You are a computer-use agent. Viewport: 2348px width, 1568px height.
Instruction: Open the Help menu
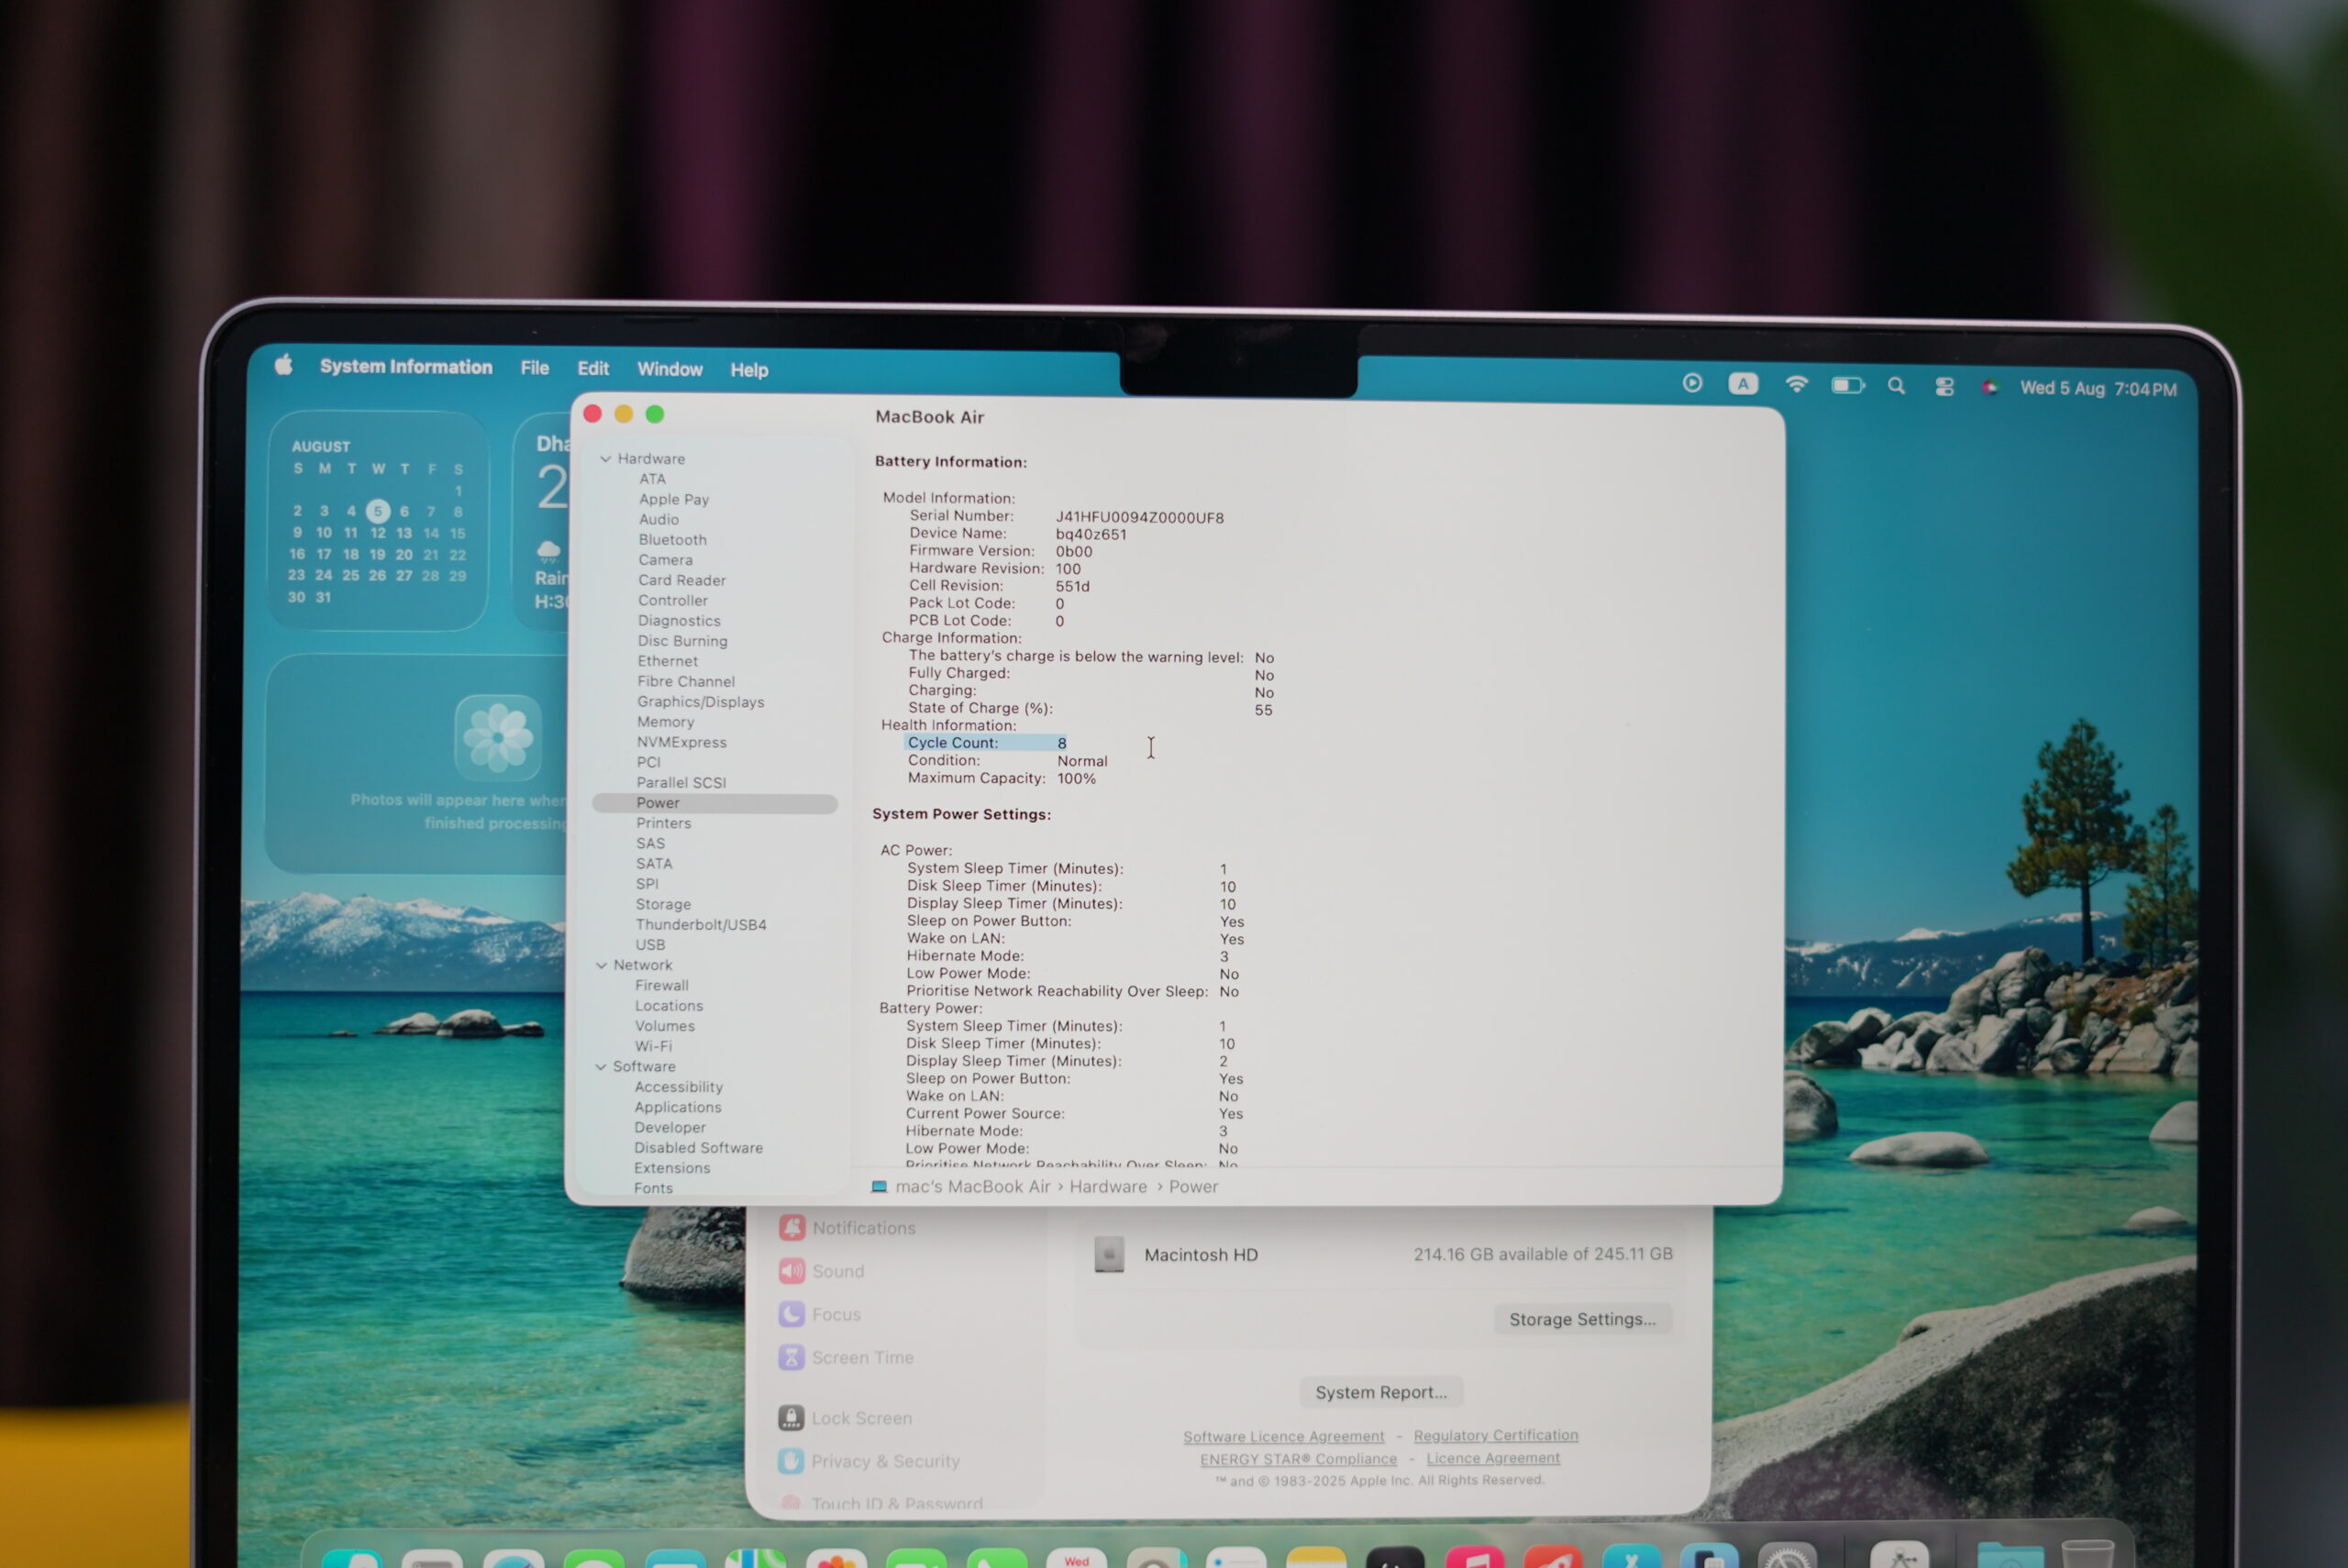tap(749, 370)
